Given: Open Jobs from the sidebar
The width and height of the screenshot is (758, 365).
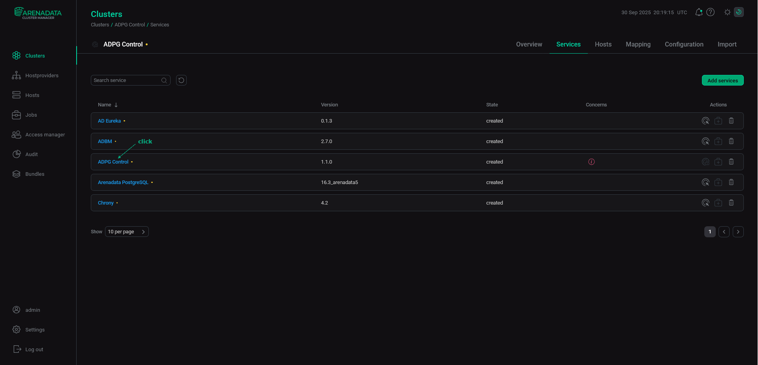Looking at the screenshot, I should [32, 115].
